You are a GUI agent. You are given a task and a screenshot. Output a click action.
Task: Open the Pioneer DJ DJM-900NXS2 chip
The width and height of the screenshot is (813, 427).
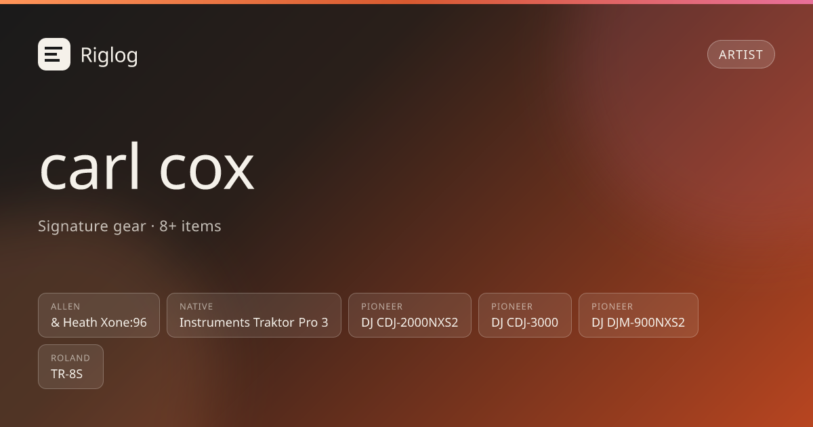638,315
